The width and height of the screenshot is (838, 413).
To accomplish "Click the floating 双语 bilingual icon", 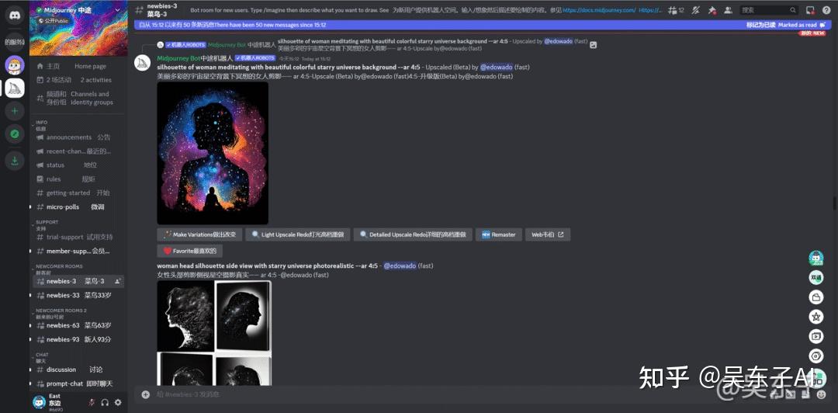I will click(816, 278).
